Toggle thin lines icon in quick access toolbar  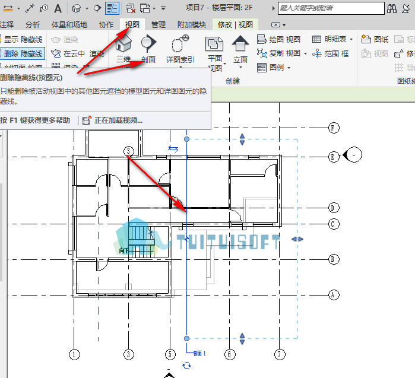(x=112, y=8)
